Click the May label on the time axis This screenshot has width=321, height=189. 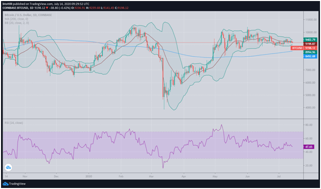tap(215, 176)
